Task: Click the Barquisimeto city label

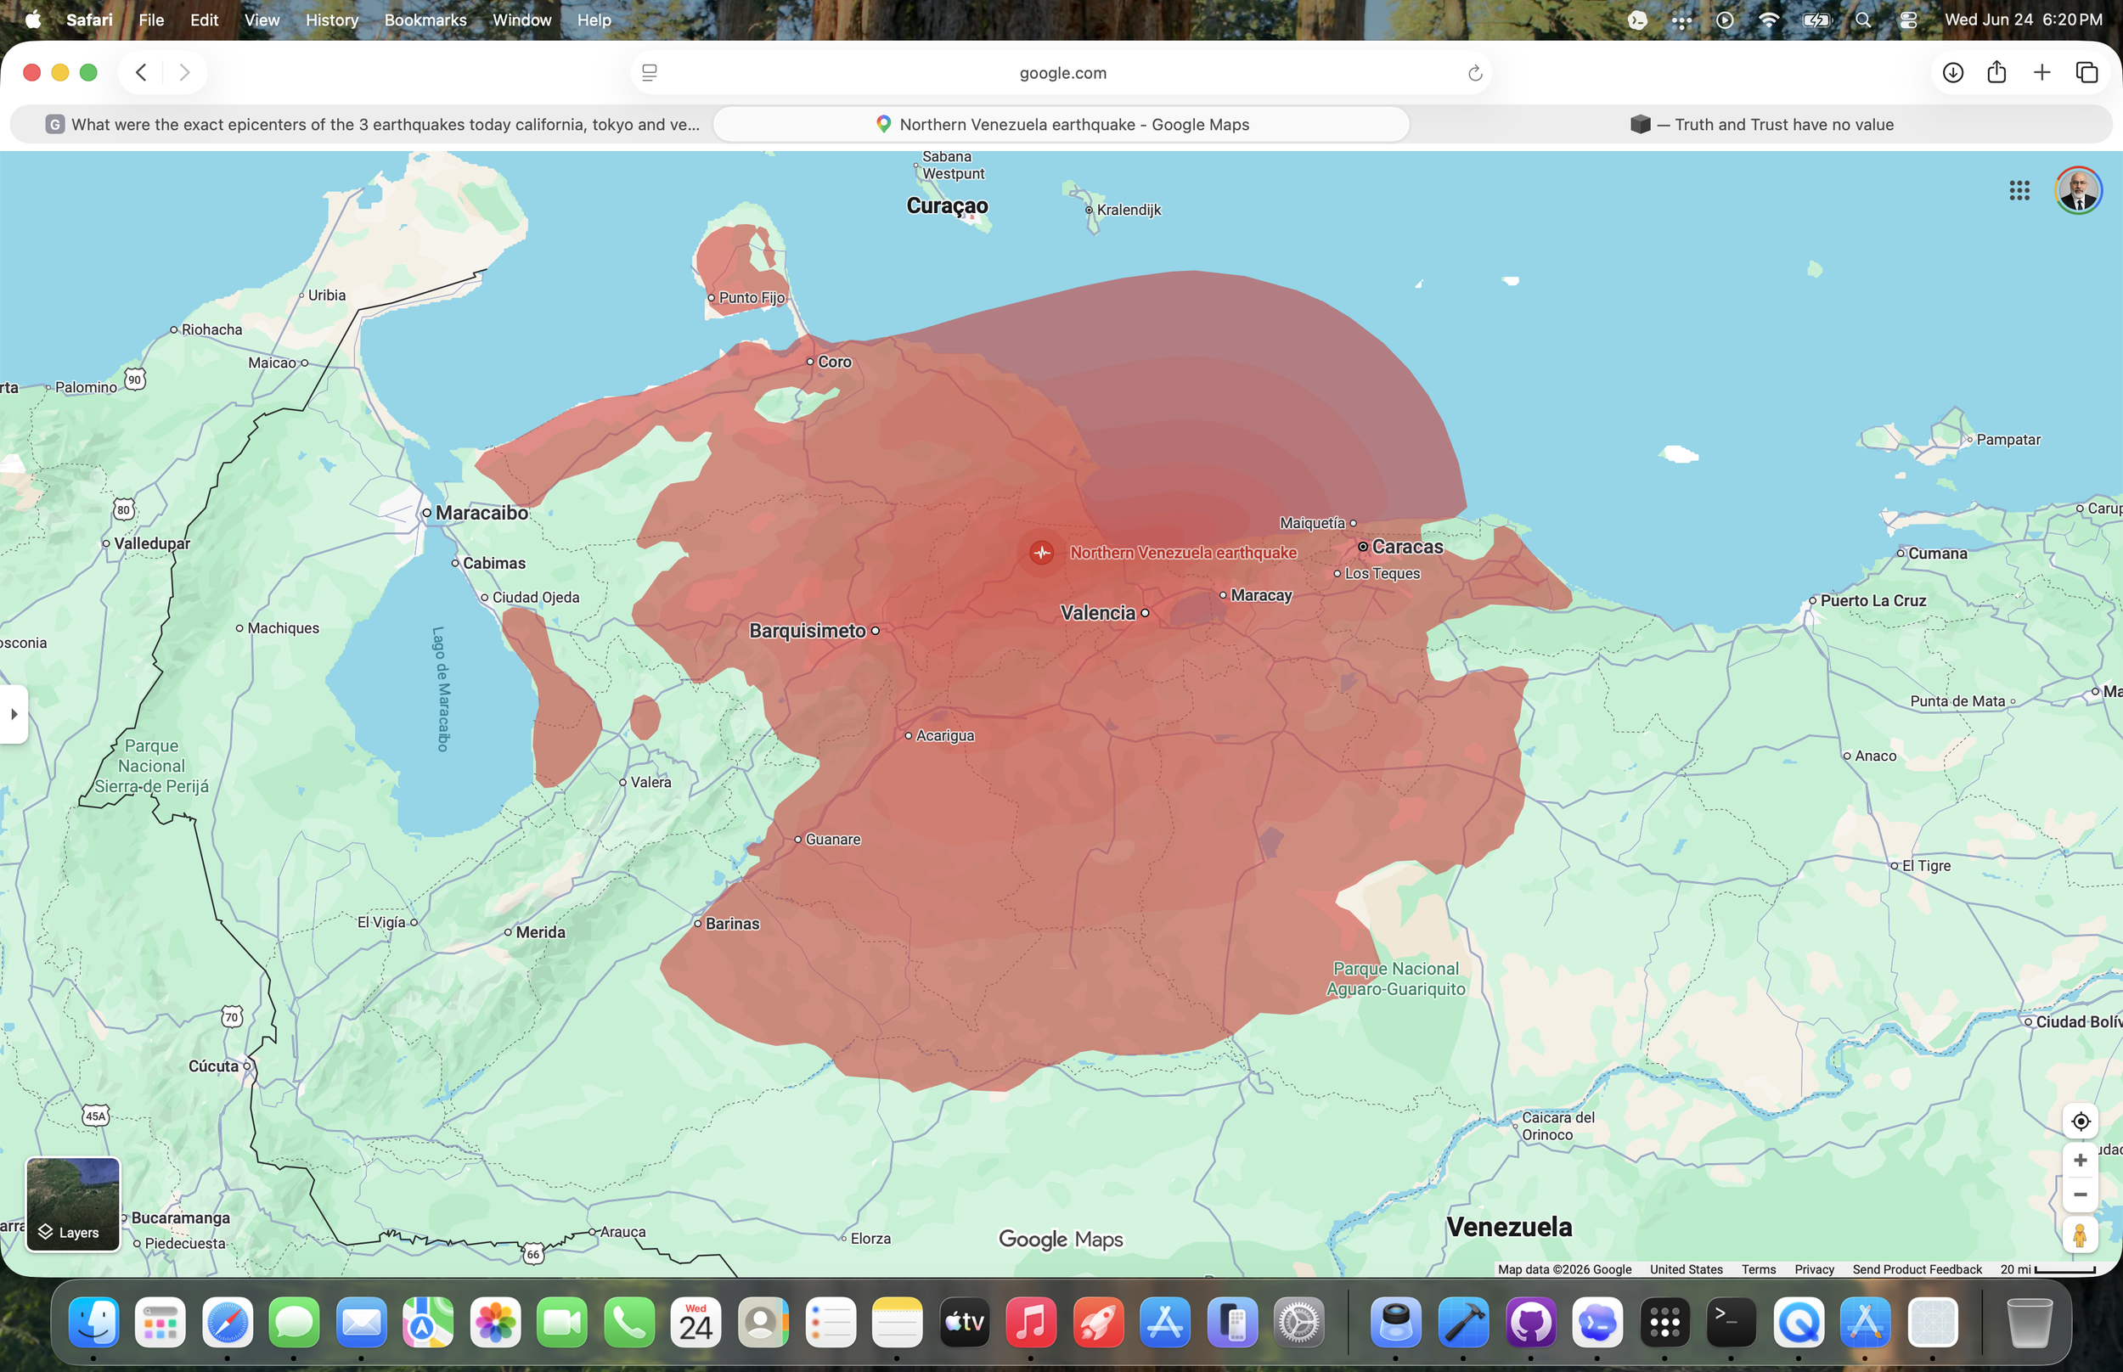Action: (807, 631)
